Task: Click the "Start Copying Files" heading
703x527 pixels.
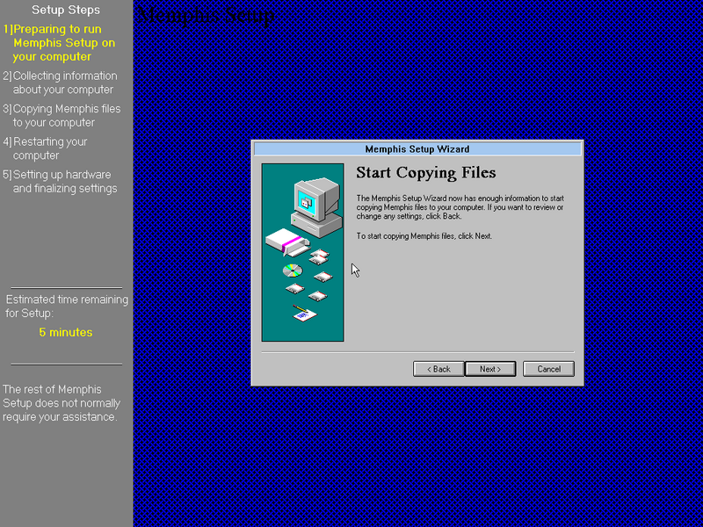Action: [426, 173]
